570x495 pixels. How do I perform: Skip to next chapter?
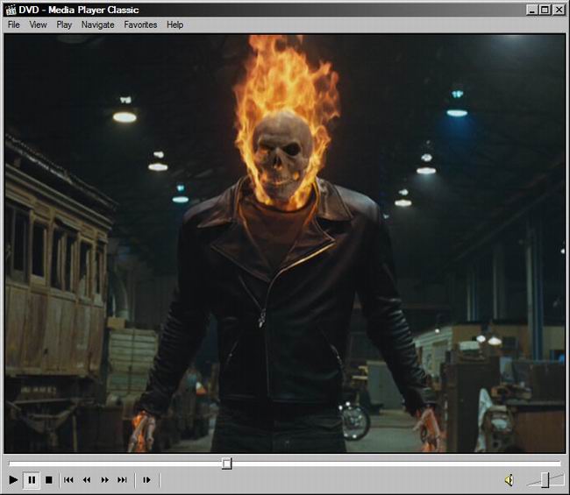point(123,480)
